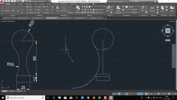Screen dimensions: 177x100
Task: Click the ViewCube TOP face
Action: 168,31
